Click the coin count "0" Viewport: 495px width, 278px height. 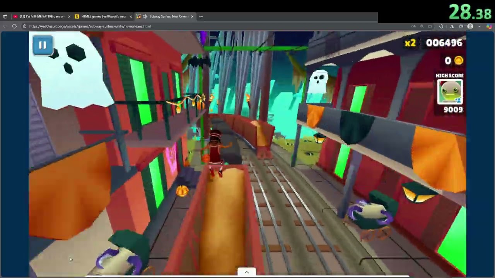(448, 60)
